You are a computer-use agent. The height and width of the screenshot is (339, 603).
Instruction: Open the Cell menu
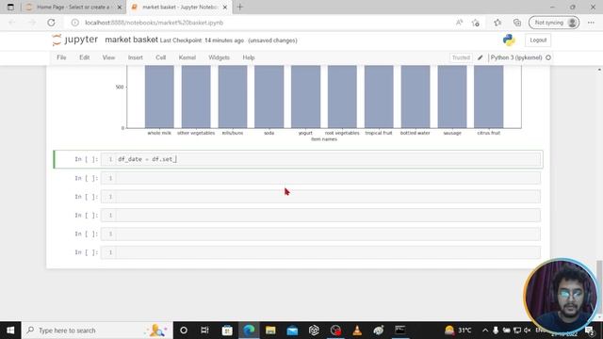tap(161, 57)
